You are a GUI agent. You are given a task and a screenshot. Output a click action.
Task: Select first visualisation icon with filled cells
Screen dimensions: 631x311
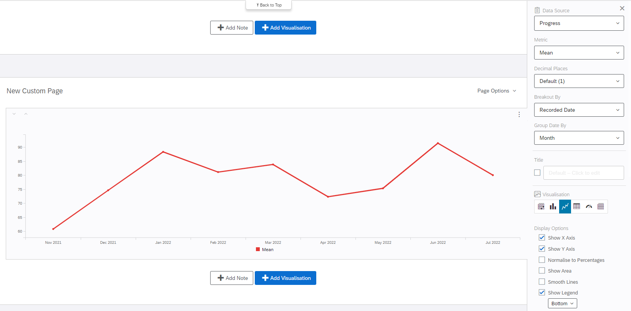tap(541, 207)
